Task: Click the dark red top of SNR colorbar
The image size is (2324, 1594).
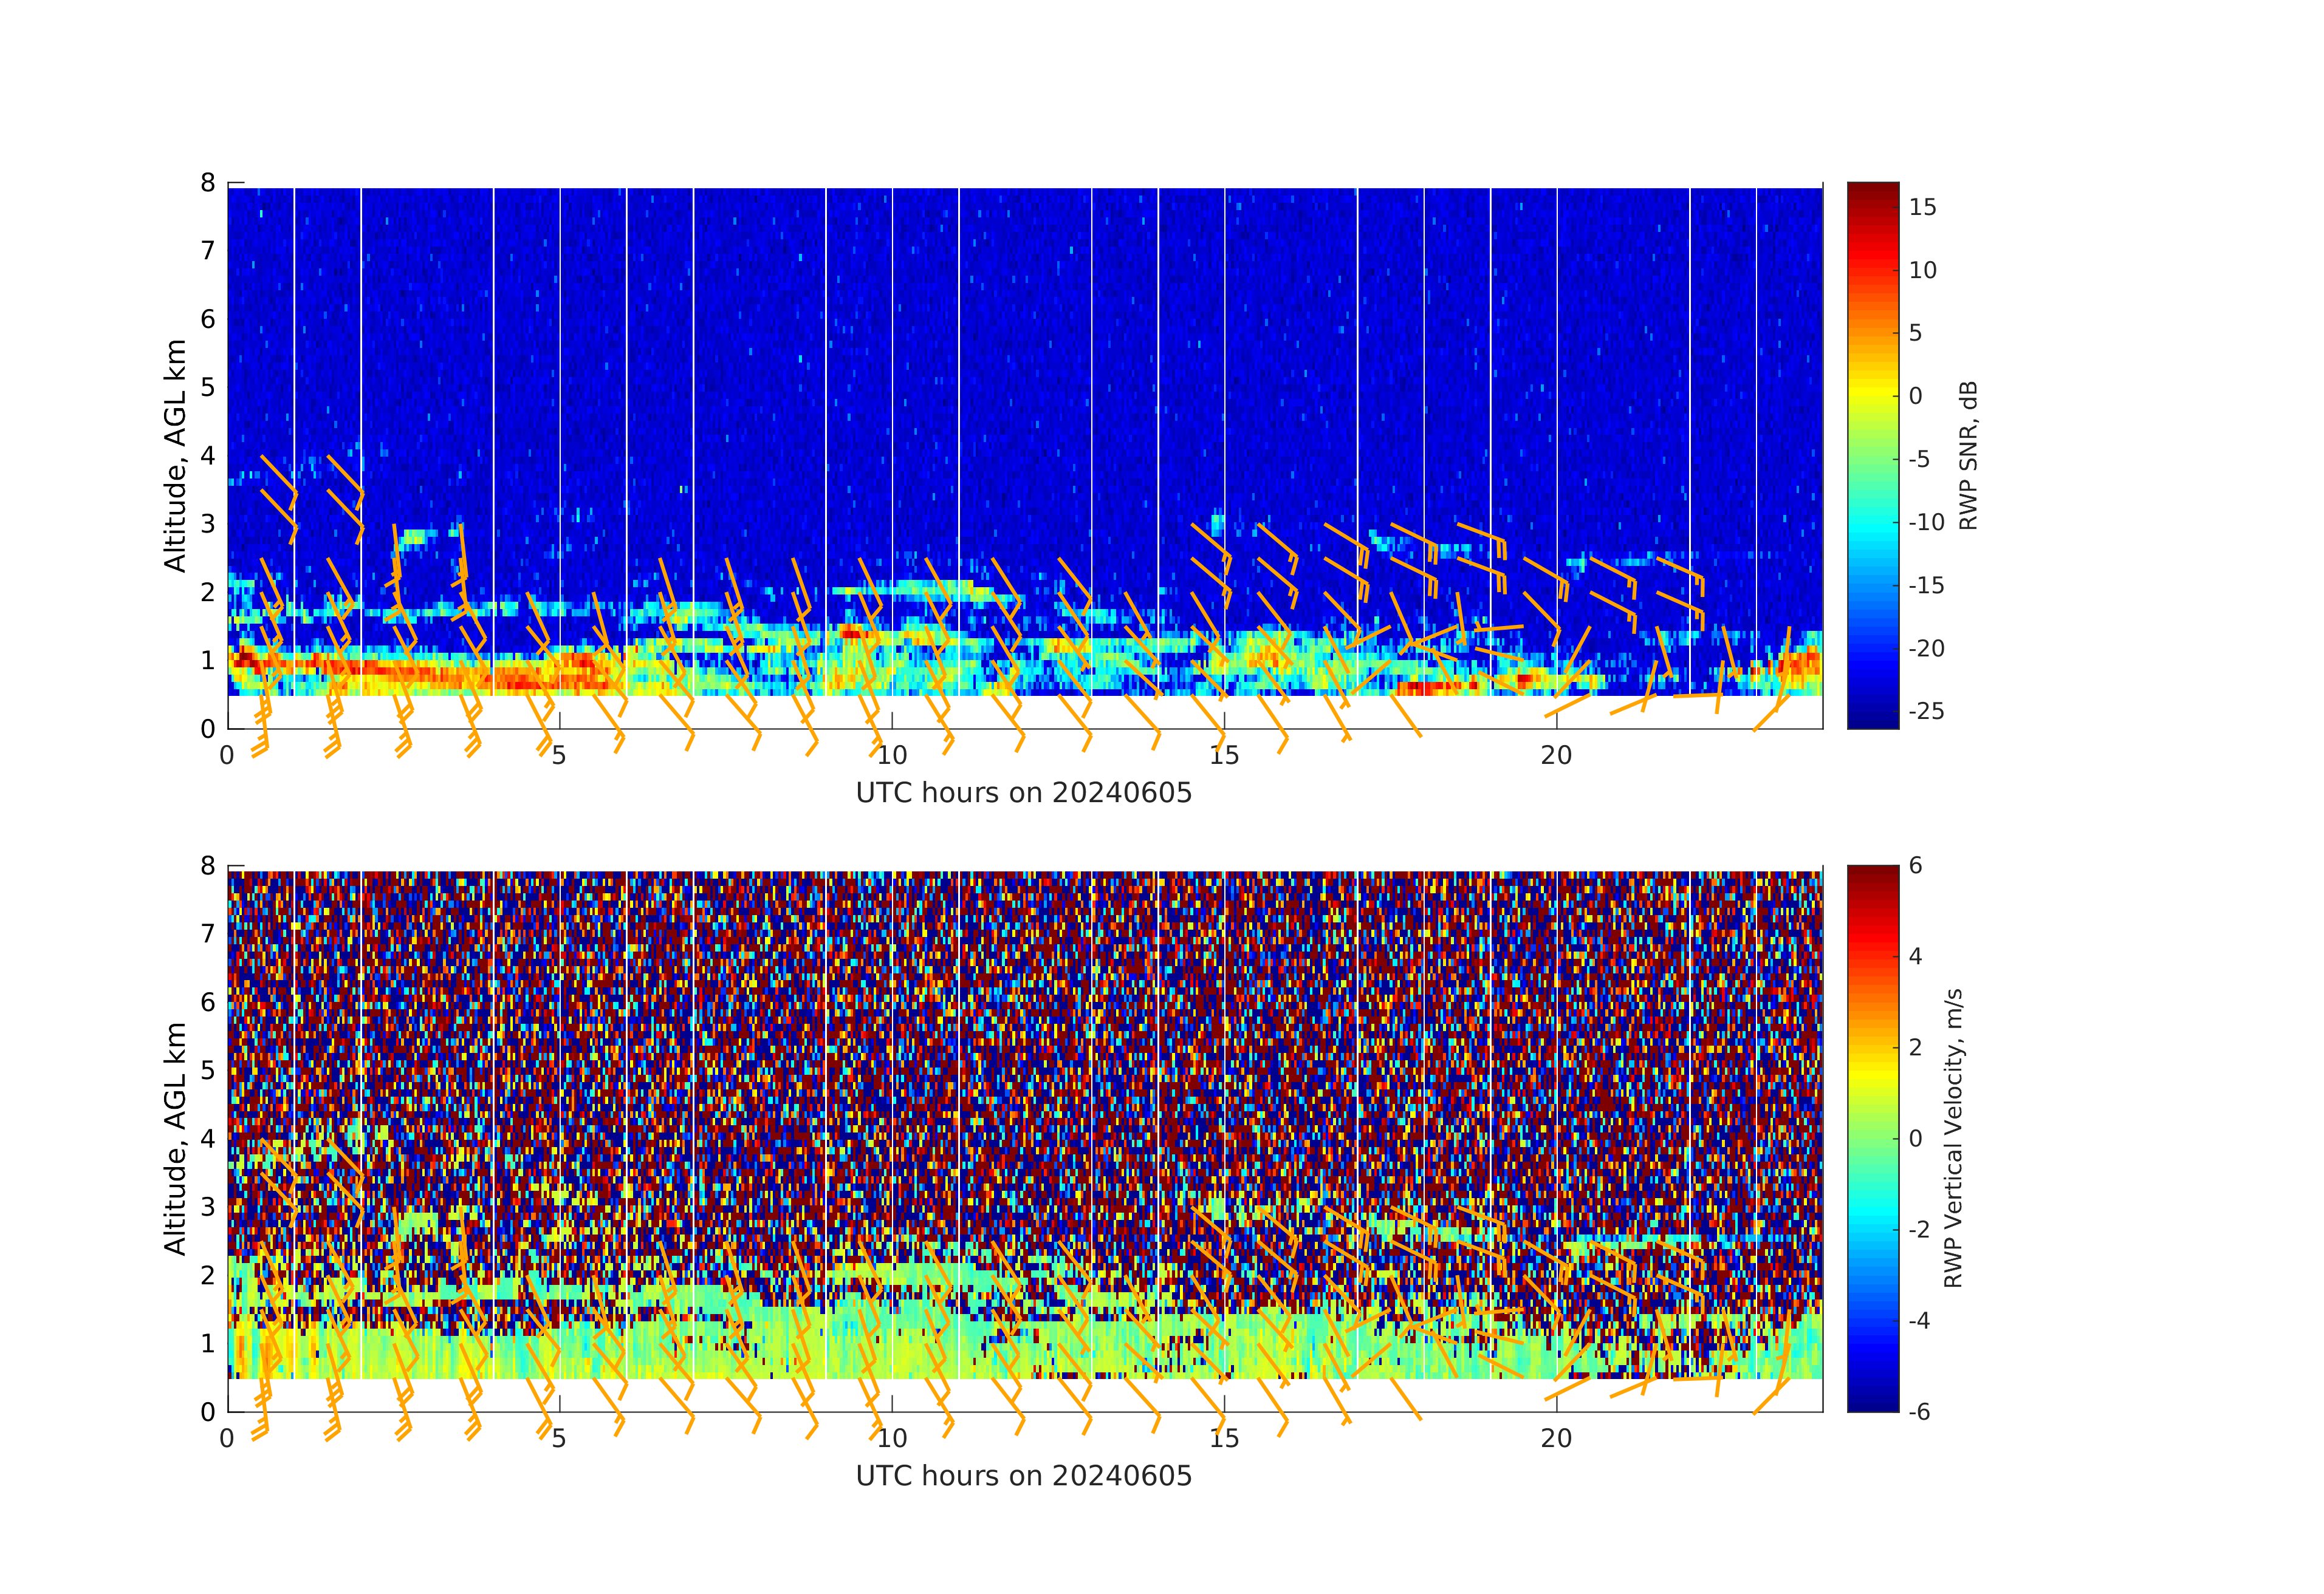Action: click(x=1872, y=188)
